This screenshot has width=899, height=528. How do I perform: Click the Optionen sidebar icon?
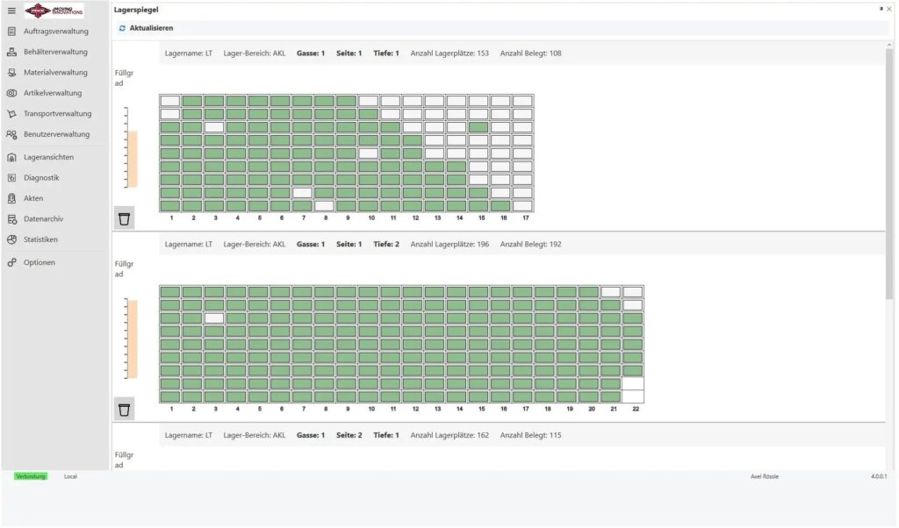click(x=11, y=263)
